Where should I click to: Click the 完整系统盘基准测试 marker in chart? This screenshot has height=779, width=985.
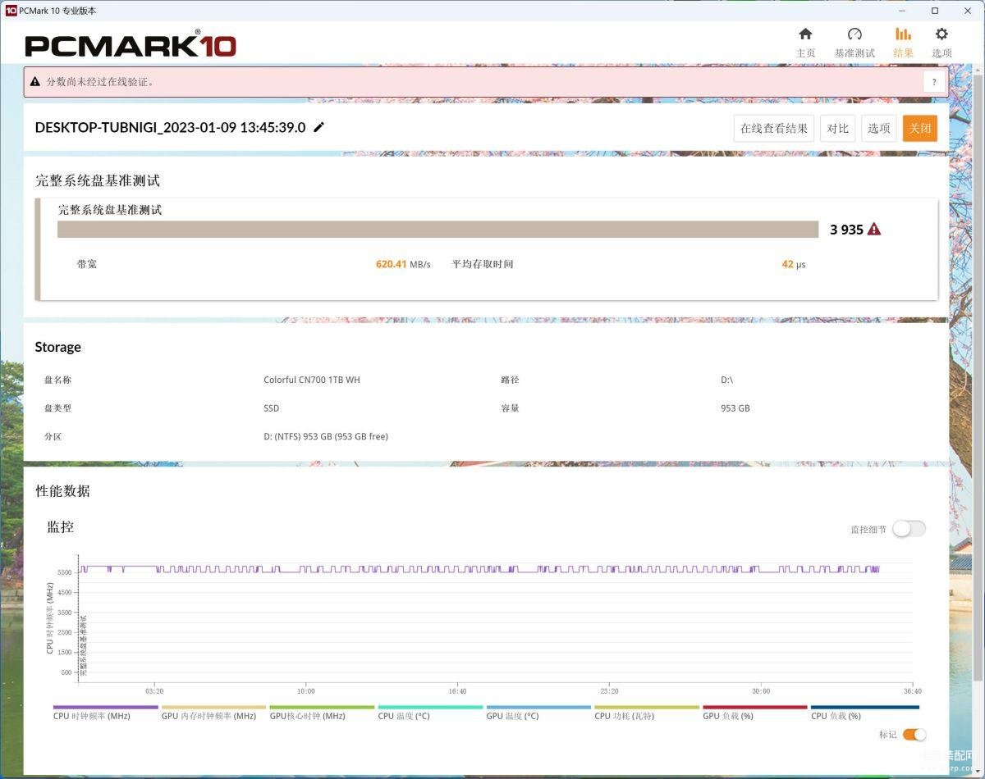[x=83, y=646]
